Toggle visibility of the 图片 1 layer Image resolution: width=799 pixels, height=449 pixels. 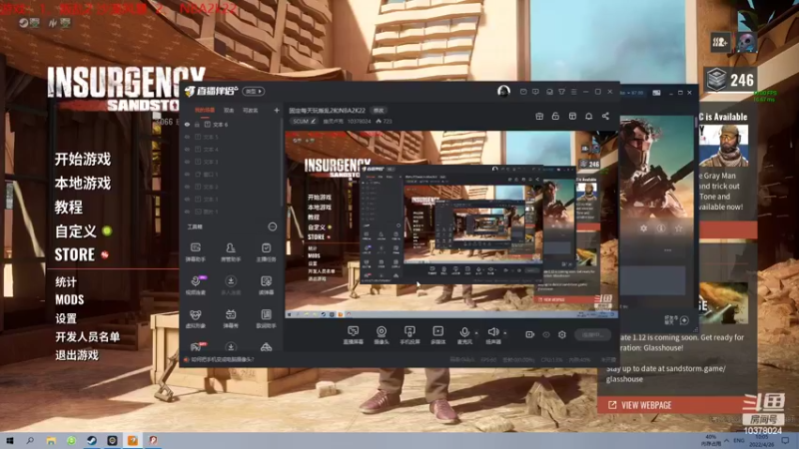click(x=187, y=212)
